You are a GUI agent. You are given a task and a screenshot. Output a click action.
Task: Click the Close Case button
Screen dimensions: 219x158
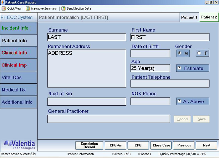point(161,145)
